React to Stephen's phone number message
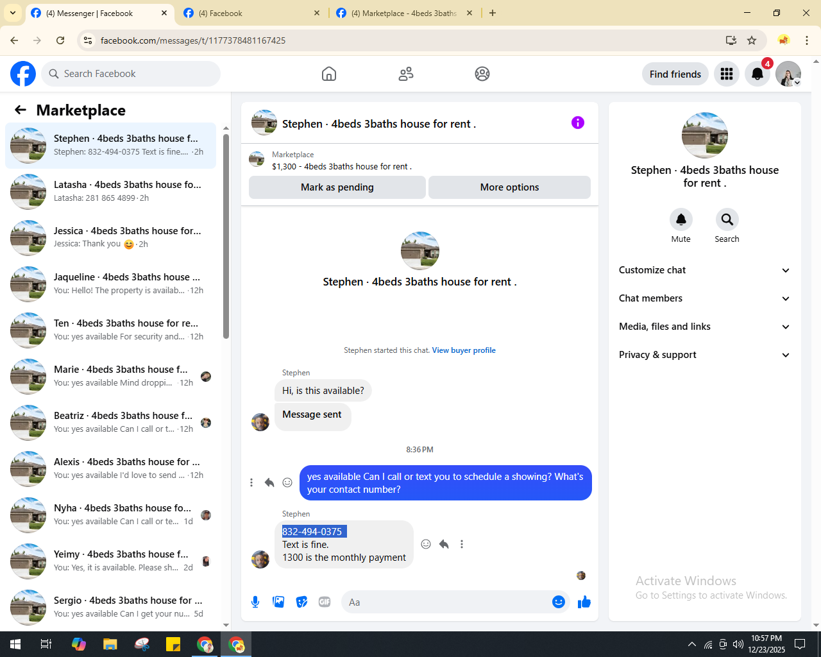The height and width of the screenshot is (657, 821). 426,544
